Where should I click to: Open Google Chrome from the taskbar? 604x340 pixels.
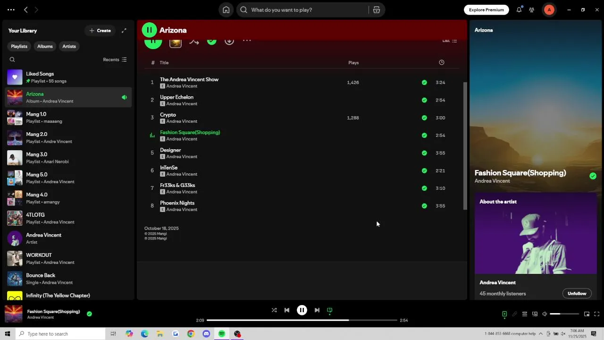[191, 334]
